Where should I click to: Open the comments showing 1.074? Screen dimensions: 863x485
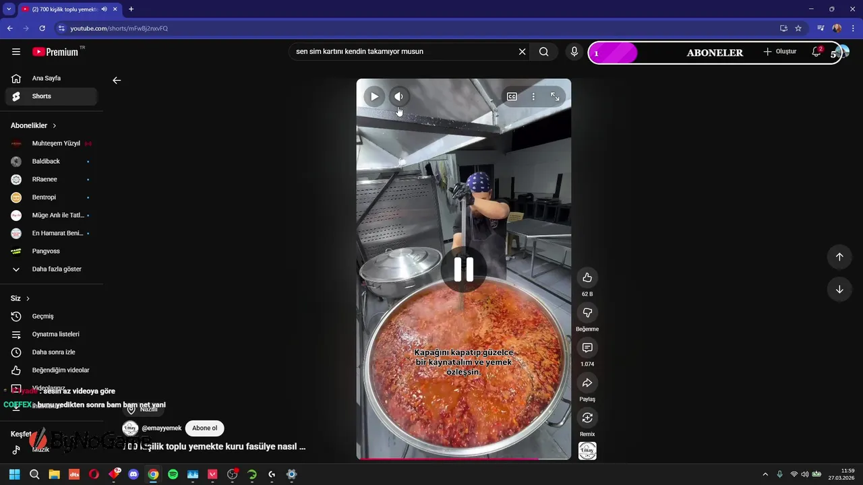click(587, 348)
